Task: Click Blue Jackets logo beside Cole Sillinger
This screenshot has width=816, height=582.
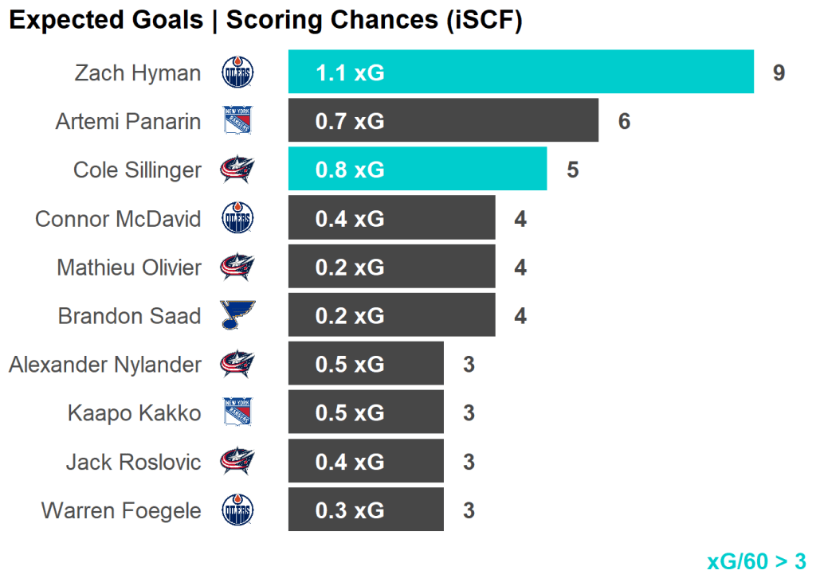Action: 237,170
